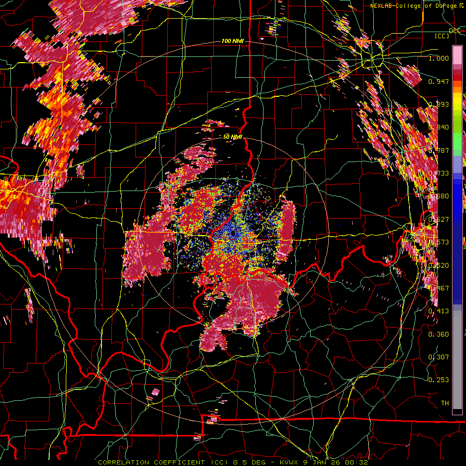Pick the yellow color bar segment

(x=457, y=101)
